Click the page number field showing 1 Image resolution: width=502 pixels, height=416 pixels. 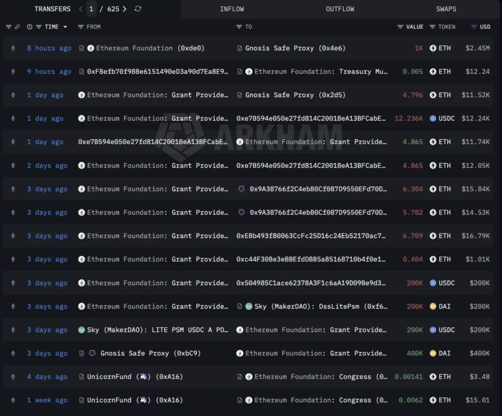pos(91,9)
